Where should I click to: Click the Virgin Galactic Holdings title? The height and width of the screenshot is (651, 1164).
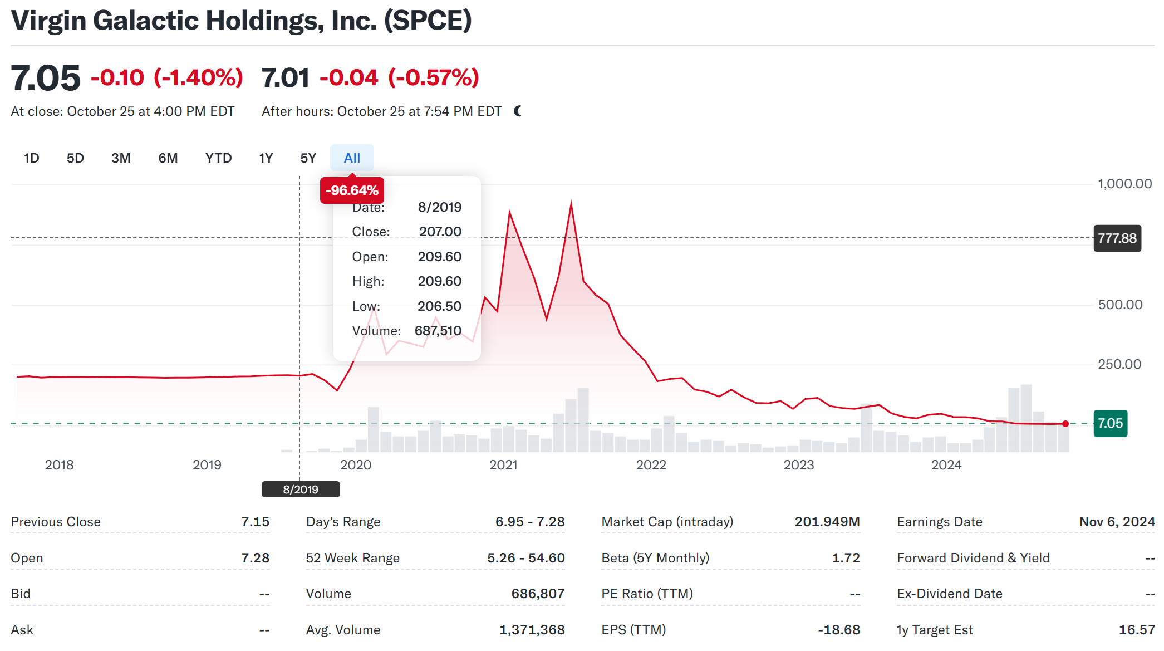pyautogui.click(x=241, y=21)
